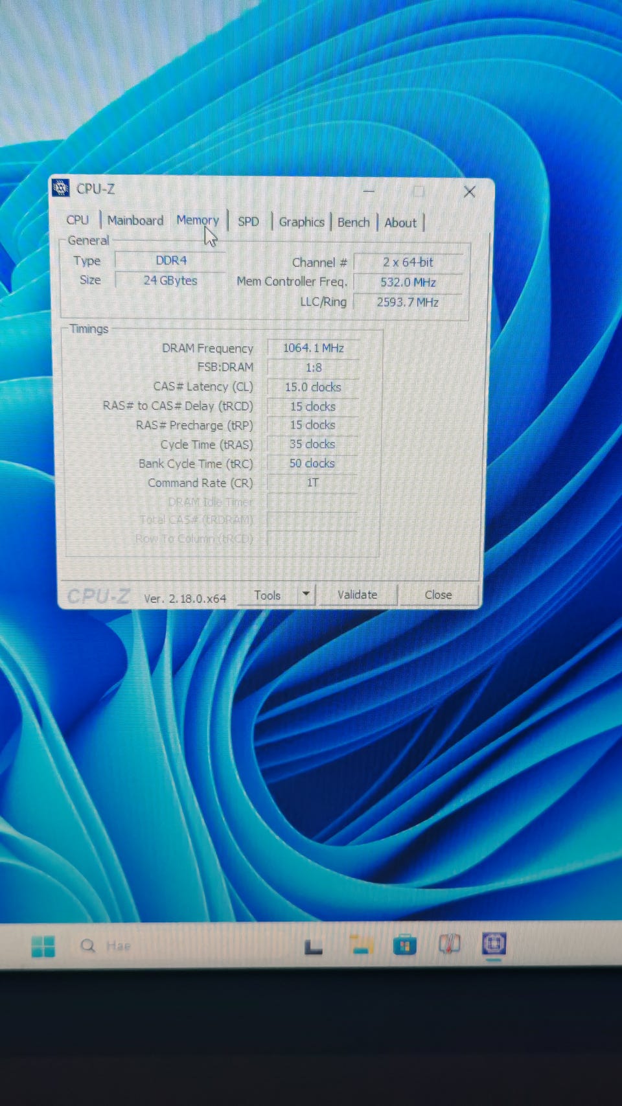
Task: Open the Graphics tab
Action: (301, 222)
